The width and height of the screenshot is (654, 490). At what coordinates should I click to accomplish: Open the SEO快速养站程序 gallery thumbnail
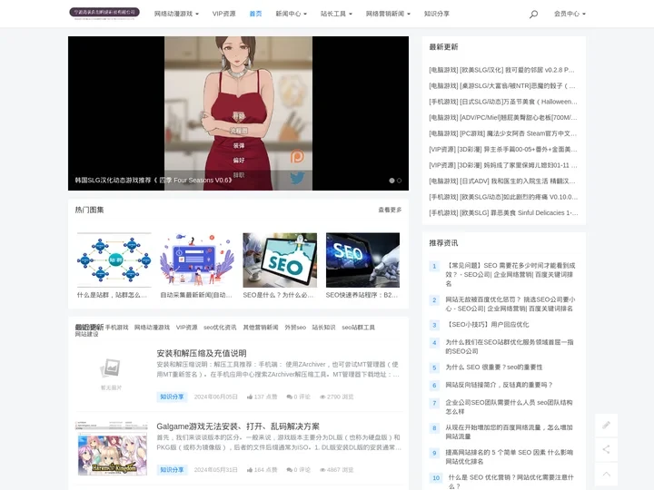point(362,260)
